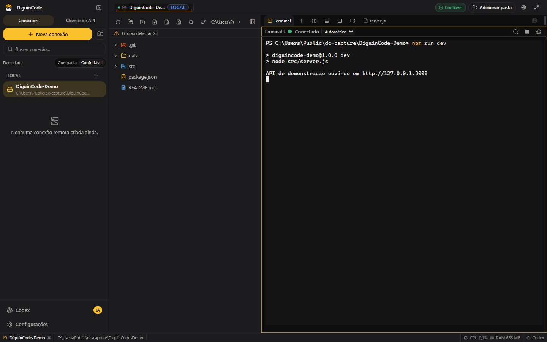Viewport: 547px width, 342px height.
Task: Add a new terminal tab with plus
Action: [301, 21]
